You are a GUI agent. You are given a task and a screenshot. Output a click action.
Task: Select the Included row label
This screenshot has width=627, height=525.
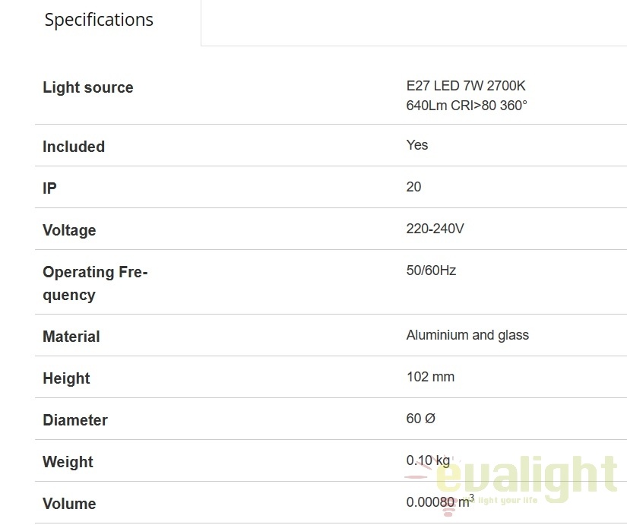click(x=74, y=147)
